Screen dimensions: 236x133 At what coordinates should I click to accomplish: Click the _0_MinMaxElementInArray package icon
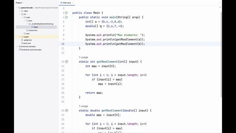(30, 24)
